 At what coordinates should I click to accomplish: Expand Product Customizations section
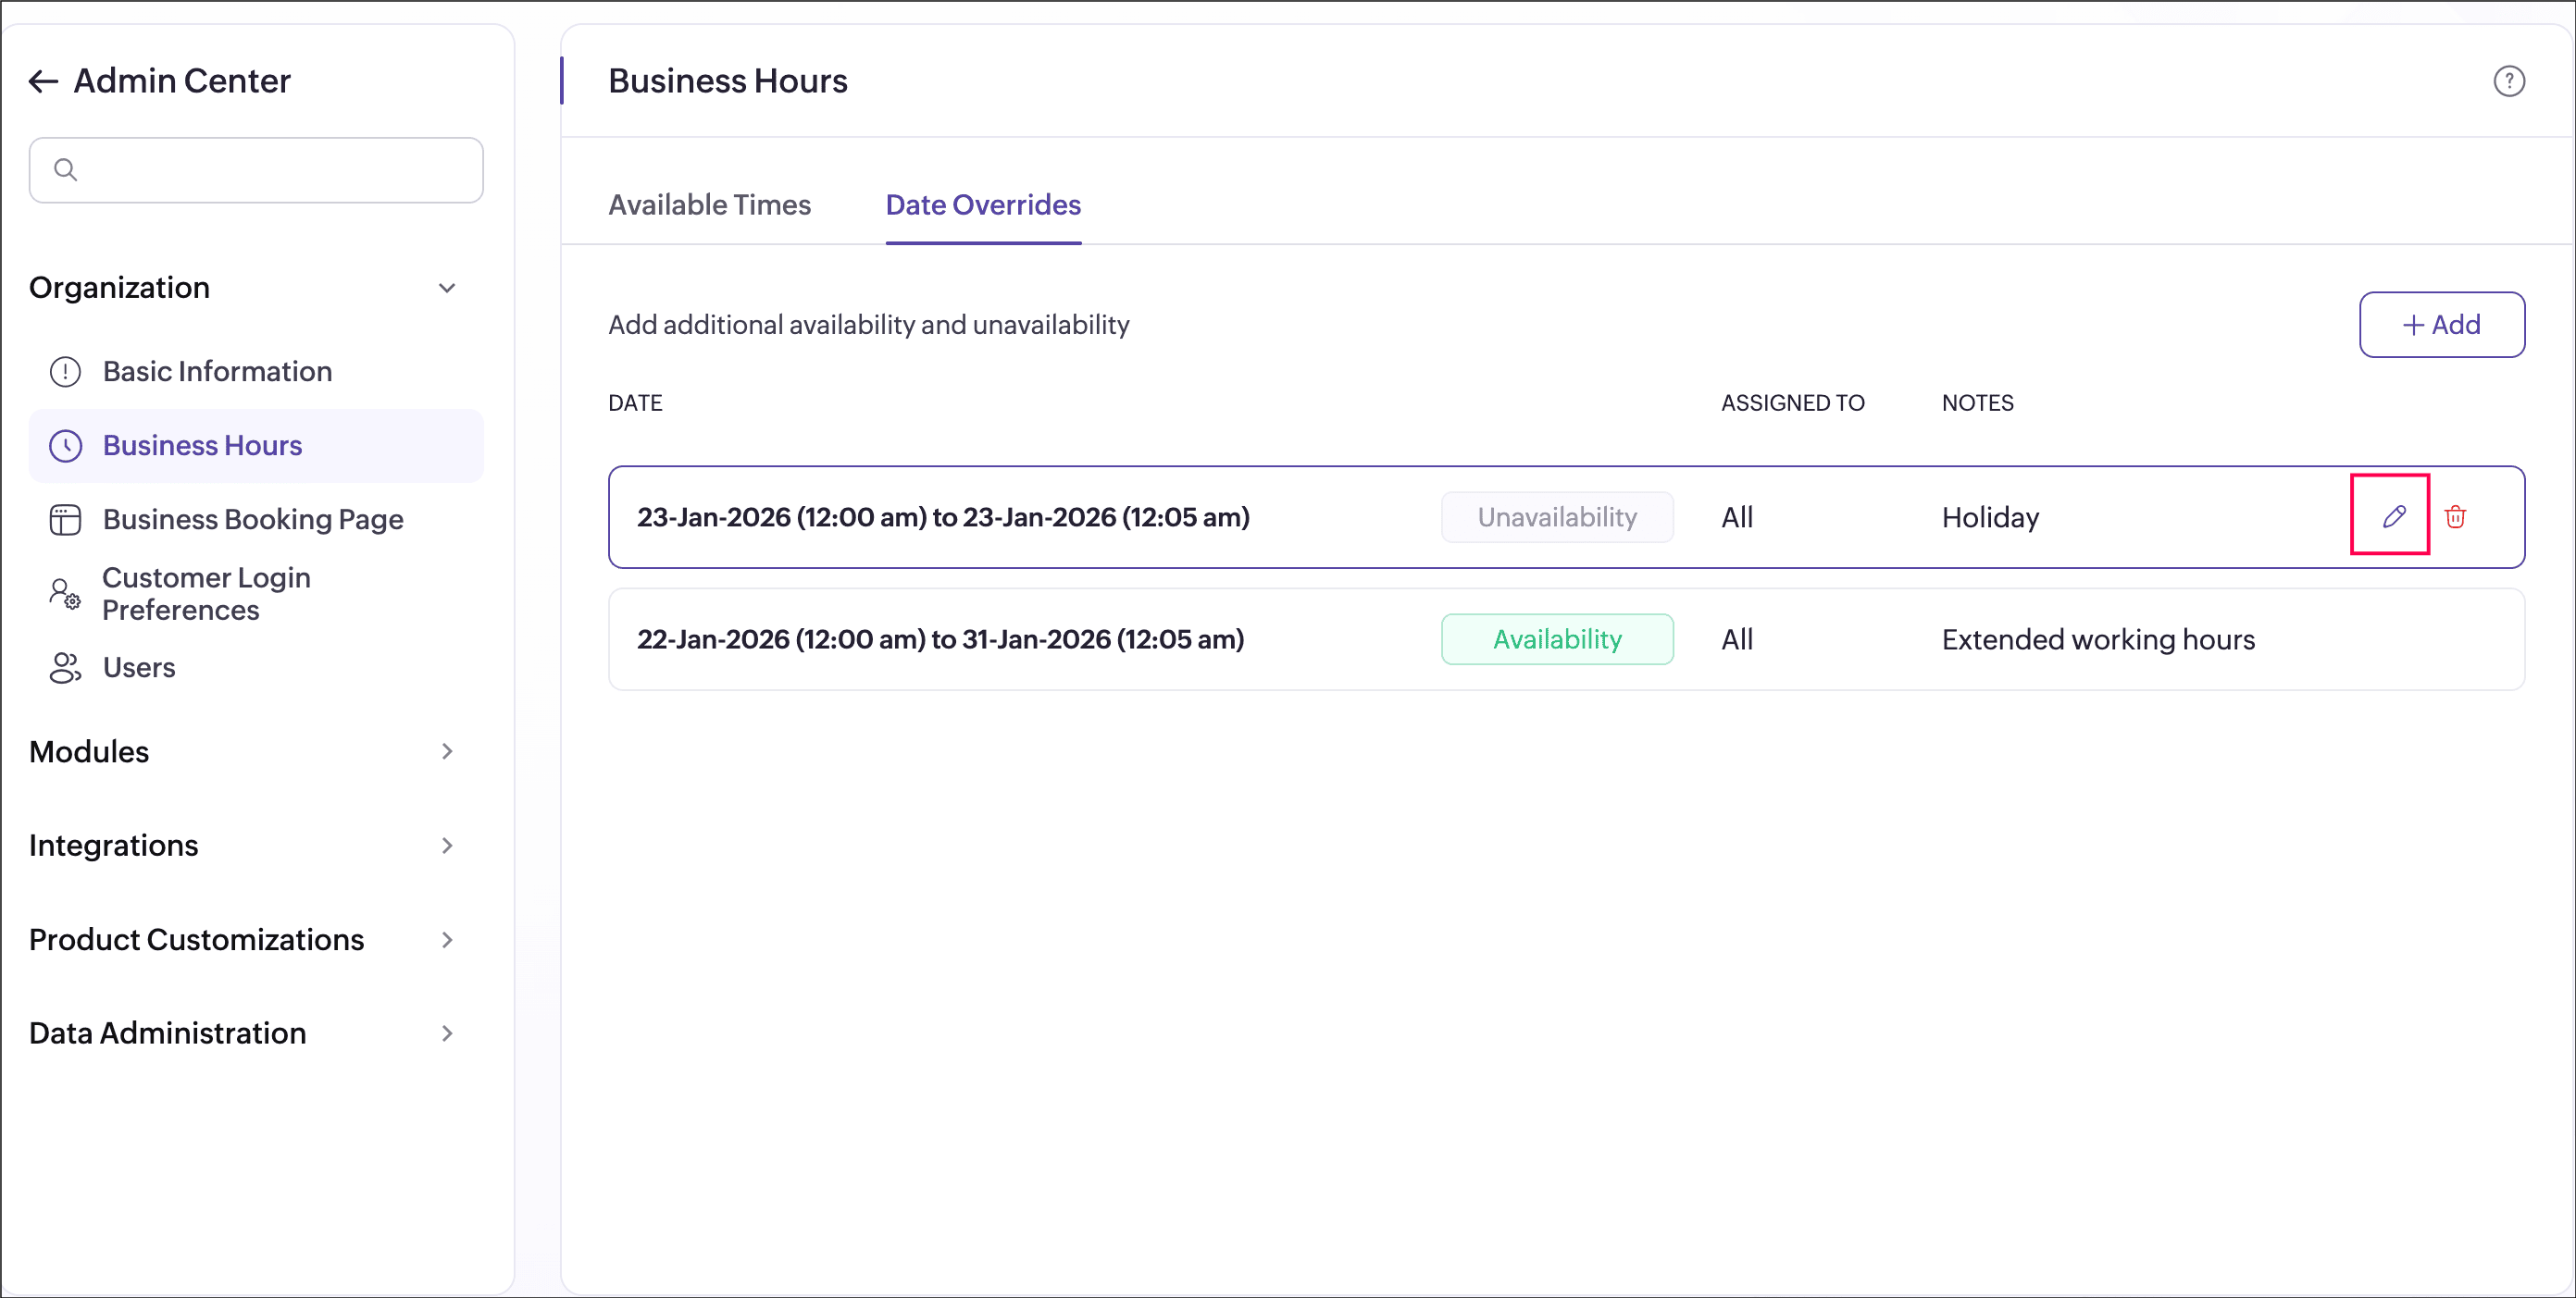click(447, 939)
